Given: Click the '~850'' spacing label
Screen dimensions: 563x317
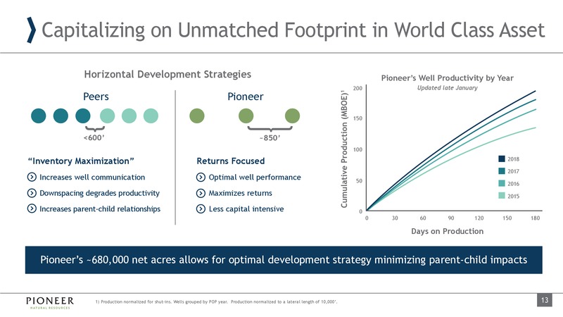Looking at the screenshot, I should coord(270,137).
